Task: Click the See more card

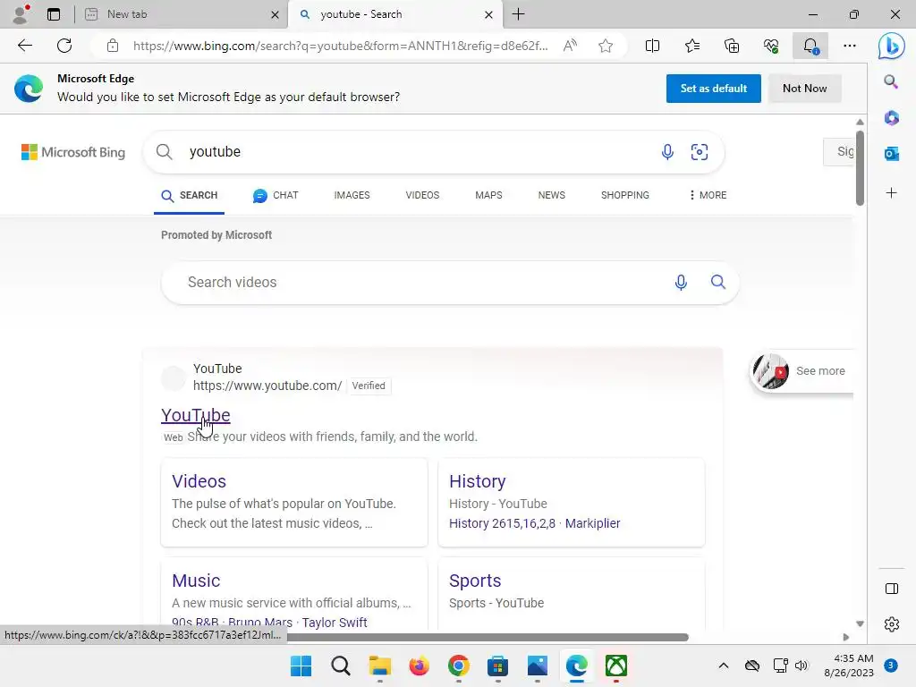Action: 801,371
